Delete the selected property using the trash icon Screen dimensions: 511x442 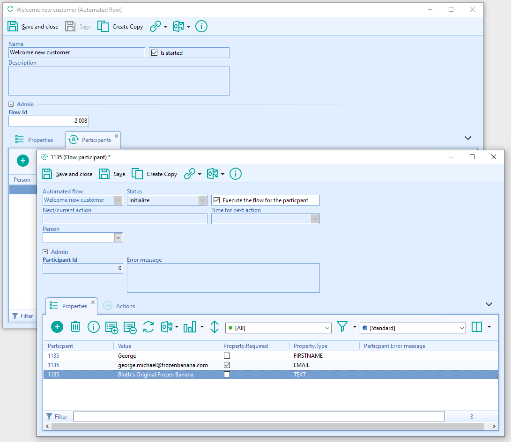75,327
